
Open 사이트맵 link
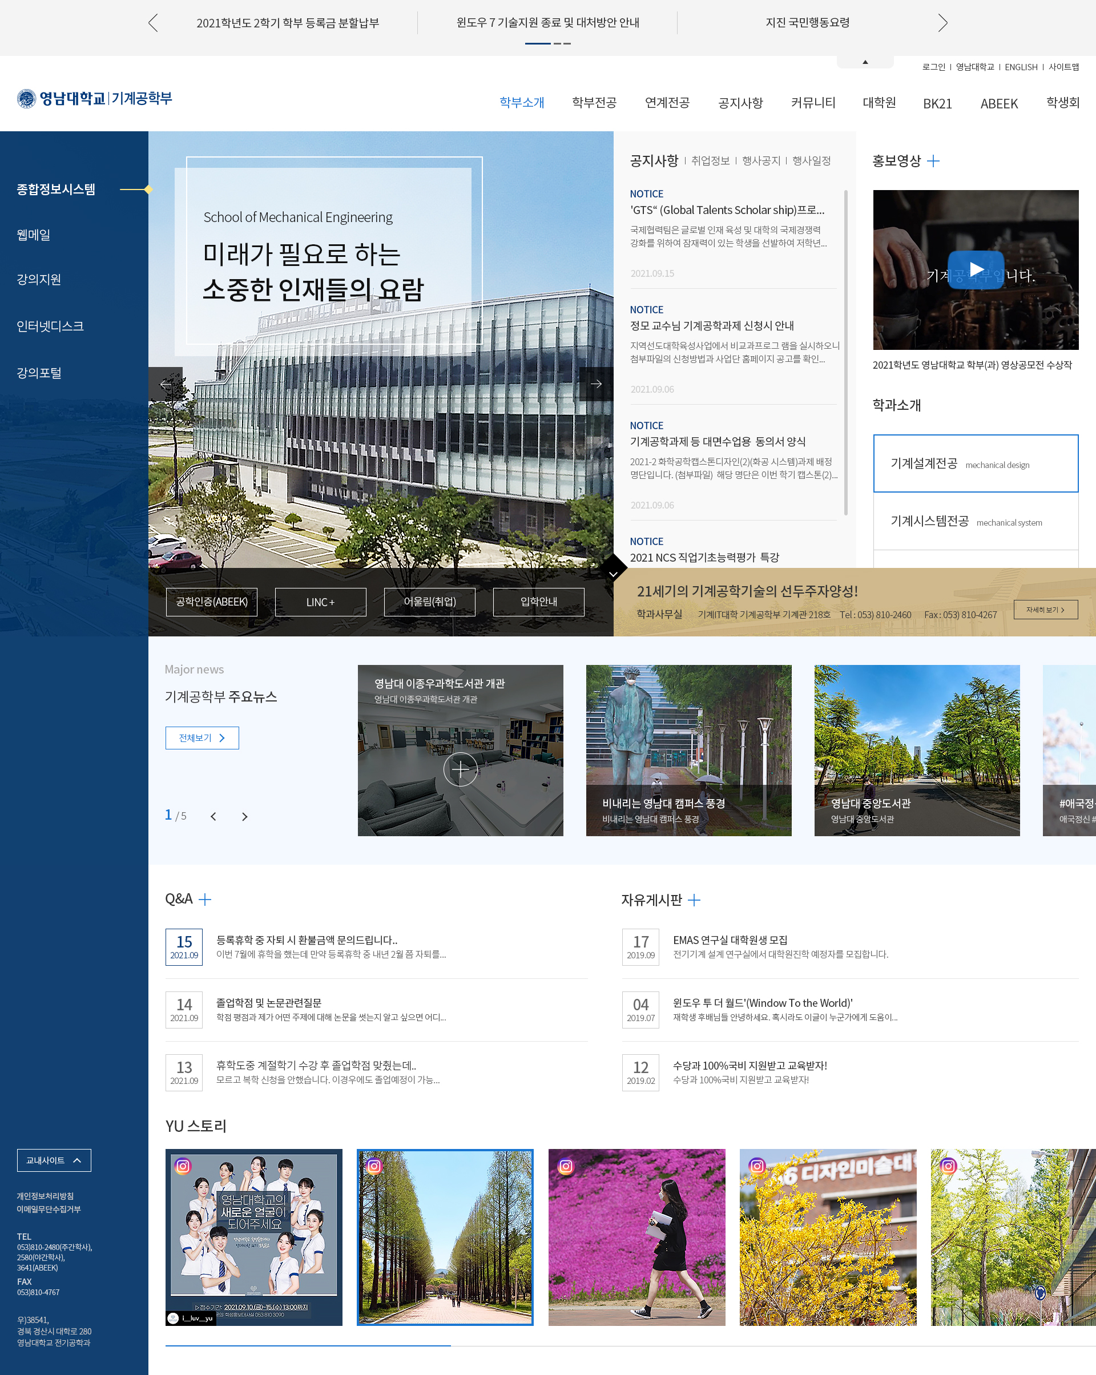point(1063,67)
